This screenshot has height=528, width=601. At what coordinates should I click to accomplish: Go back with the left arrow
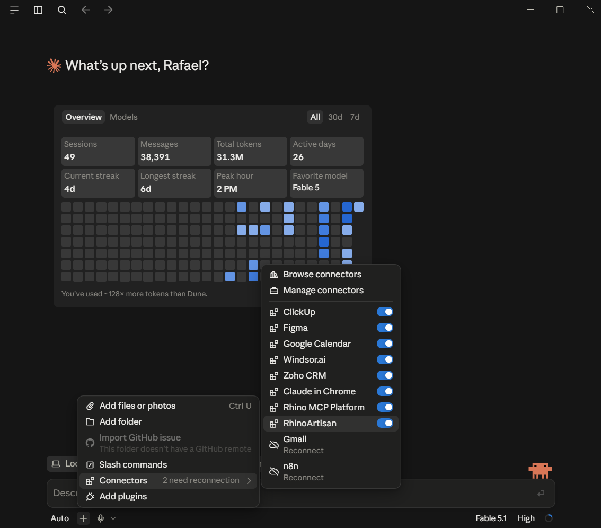tap(85, 10)
